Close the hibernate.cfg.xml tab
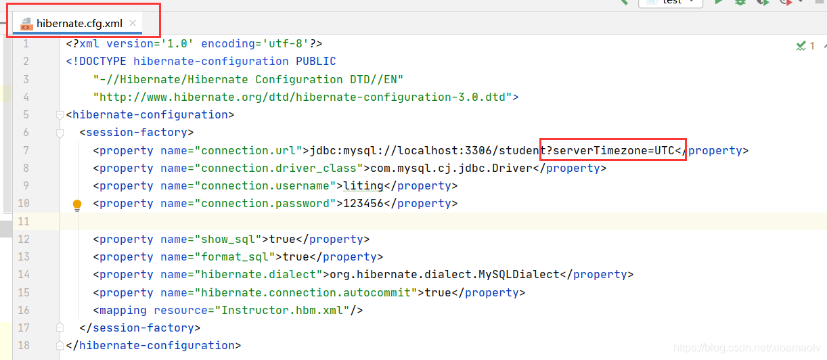This screenshot has height=360, width=827. [x=133, y=23]
